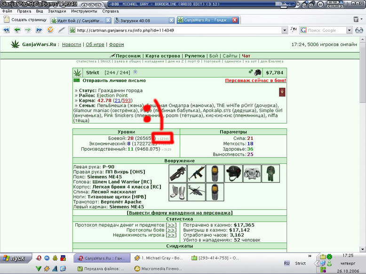Open the light armor vest thumbnail
The width and height of the screenshot is (366, 274).
(252, 173)
